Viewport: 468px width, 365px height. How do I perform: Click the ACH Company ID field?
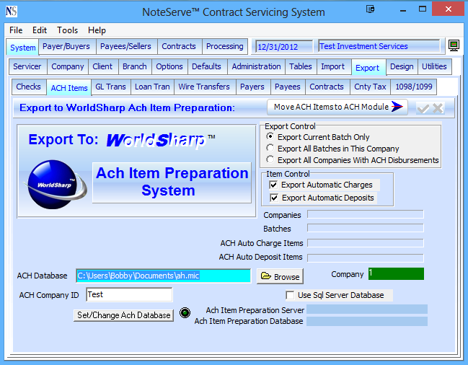[129, 294]
